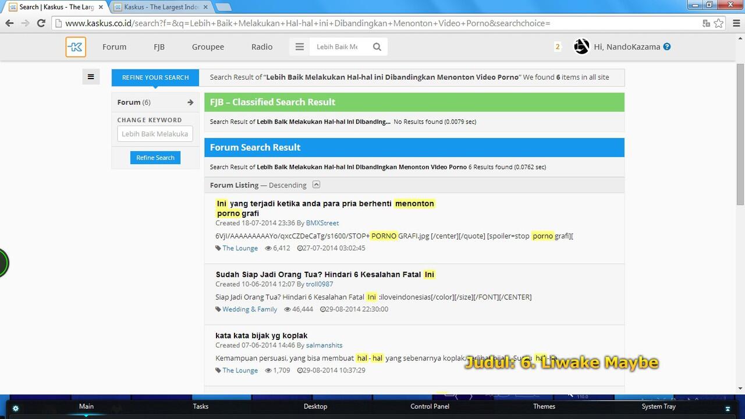Open The Lounge tag under kata kata bijak
This screenshot has height=419, width=745.
(240, 370)
